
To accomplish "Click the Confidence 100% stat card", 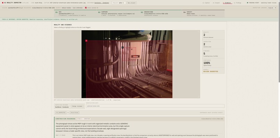I will pos(213,63).
